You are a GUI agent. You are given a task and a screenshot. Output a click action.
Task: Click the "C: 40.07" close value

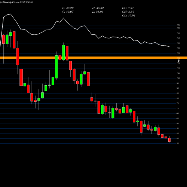[68, 12]
